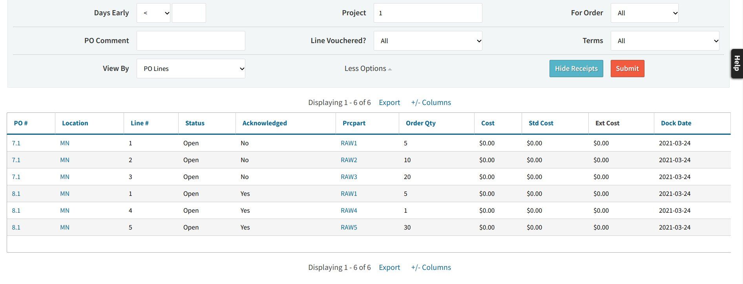The height and width of the screenshot is (284, 743).
Task: Sort by the Order Qty column header
Action: pos(420,123)
